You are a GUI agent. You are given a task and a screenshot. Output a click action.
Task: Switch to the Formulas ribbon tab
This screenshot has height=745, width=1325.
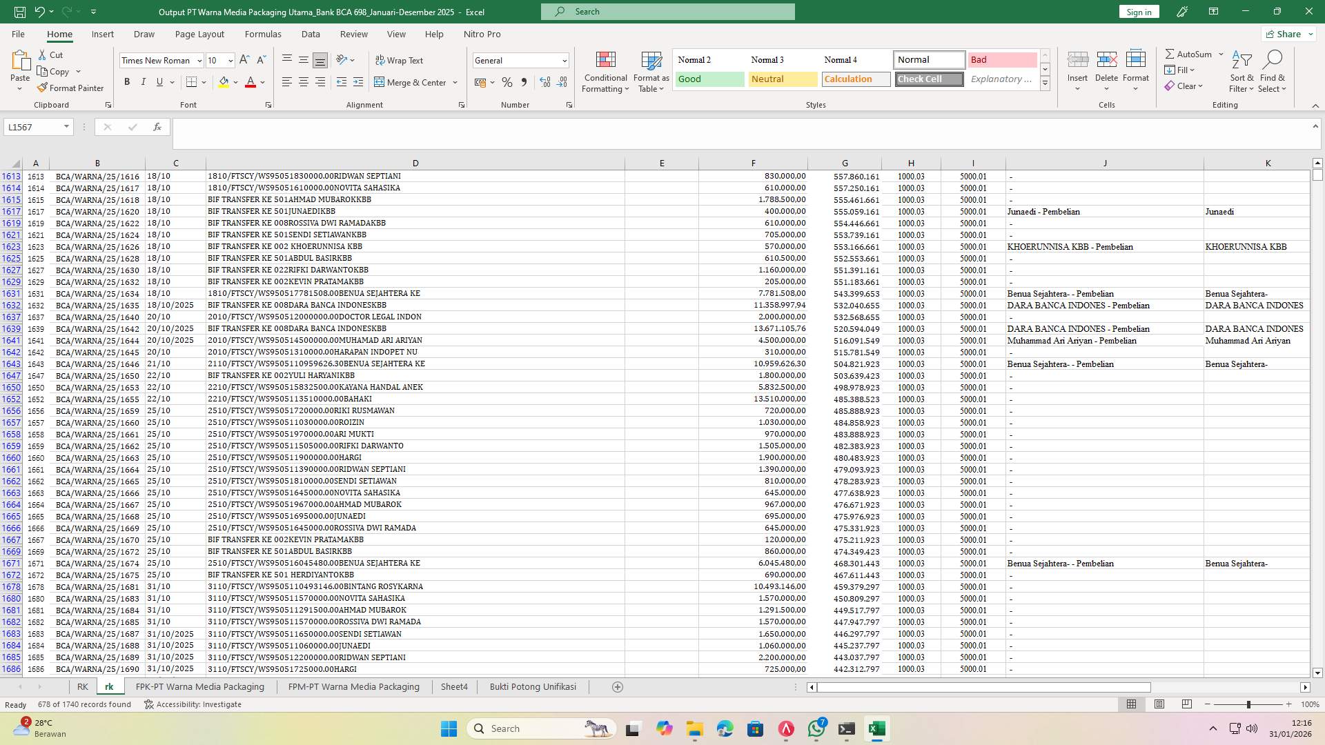click(x=263, y=34)
